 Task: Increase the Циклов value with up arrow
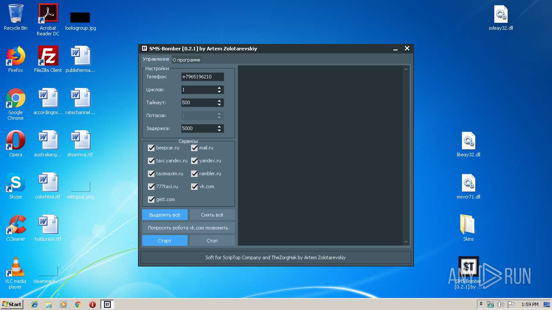click(x=220, y=88)
